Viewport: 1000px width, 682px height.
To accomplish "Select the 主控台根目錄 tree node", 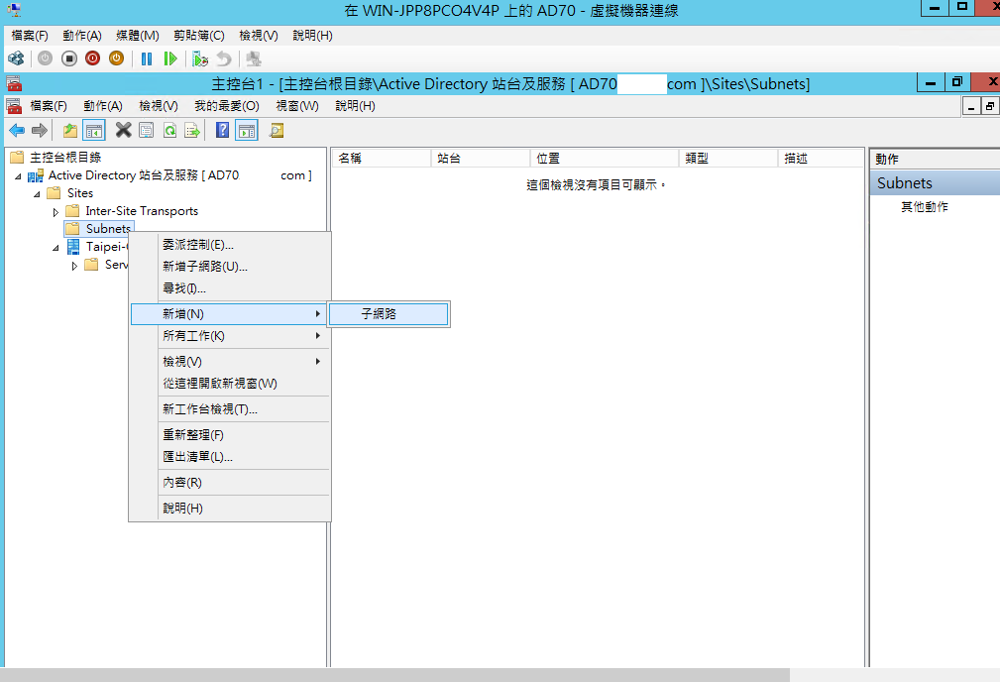I will click(65, 158).
